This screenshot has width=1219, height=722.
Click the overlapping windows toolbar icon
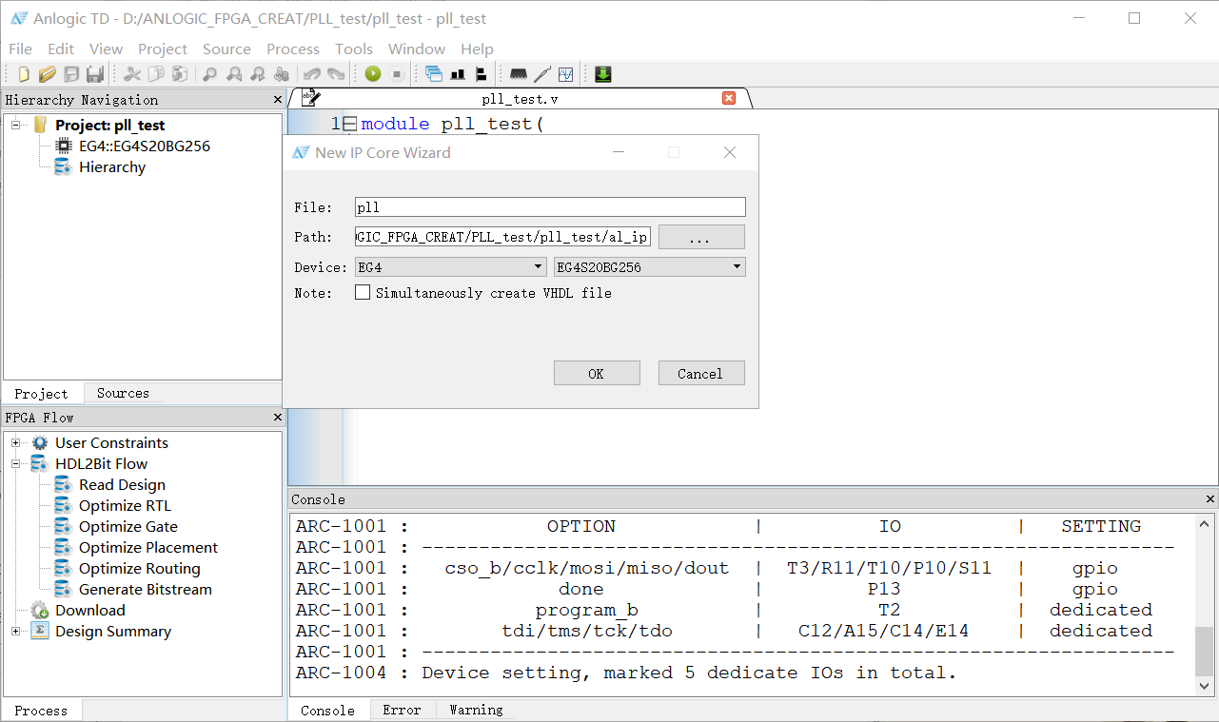434,74
